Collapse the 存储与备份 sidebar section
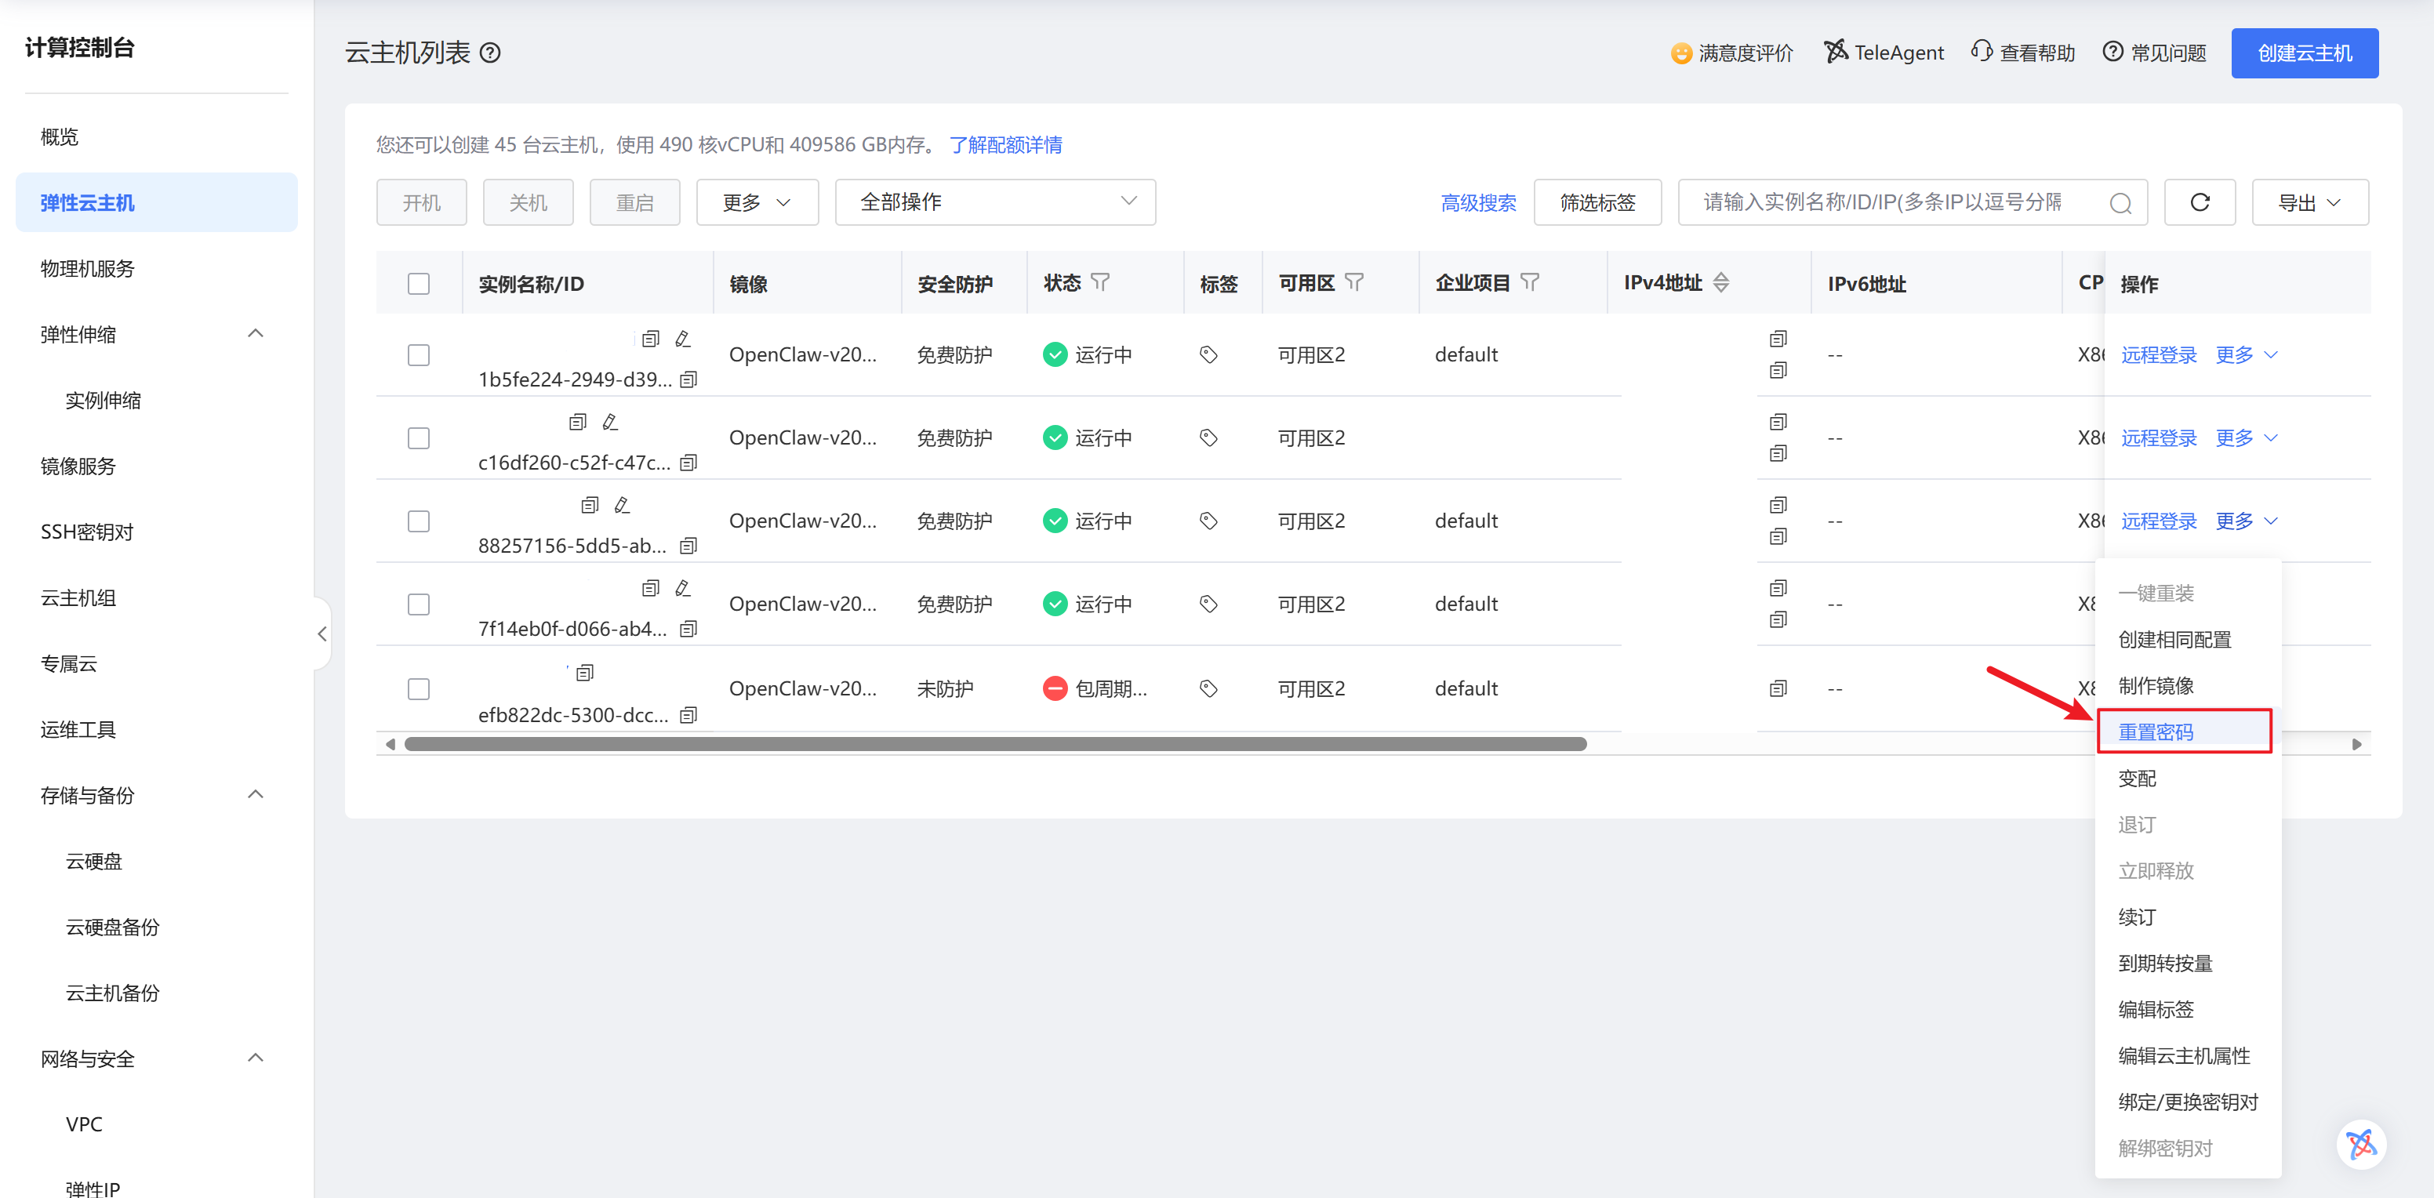This screenshot has width=2434, height=1198. pos(255,794)
